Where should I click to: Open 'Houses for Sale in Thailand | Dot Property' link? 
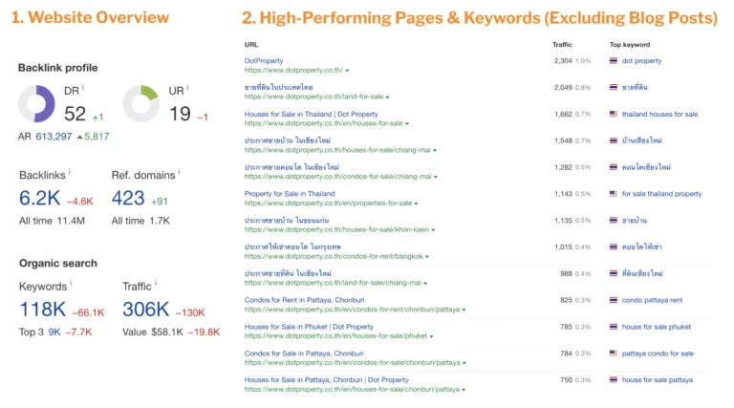(312, 114)
